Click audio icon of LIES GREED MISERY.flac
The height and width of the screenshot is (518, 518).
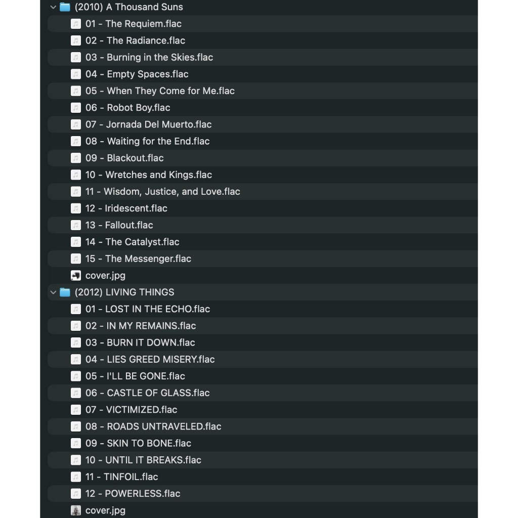click(76, 360)
